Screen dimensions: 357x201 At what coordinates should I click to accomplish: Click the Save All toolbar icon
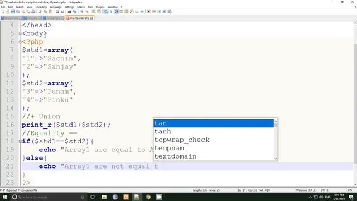(x=18, y=12)
